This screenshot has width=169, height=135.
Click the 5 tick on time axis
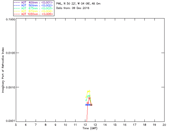16,124
